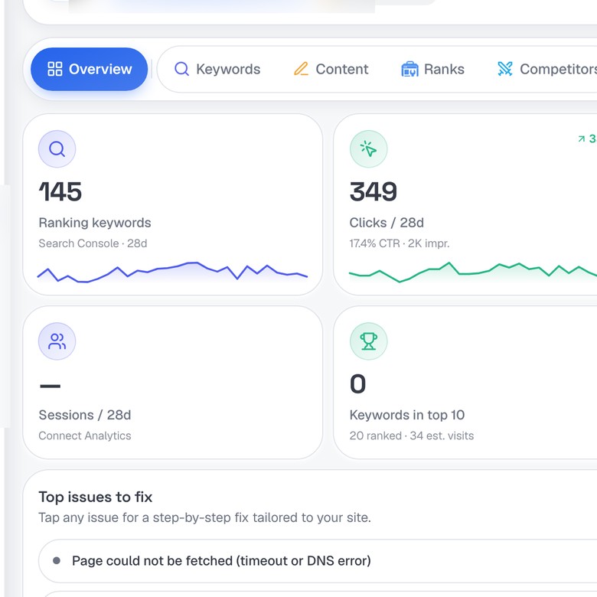Click the Clicks green sparkline chart
The height and width of the screenshot is (597, 597).
coord(473,272)
